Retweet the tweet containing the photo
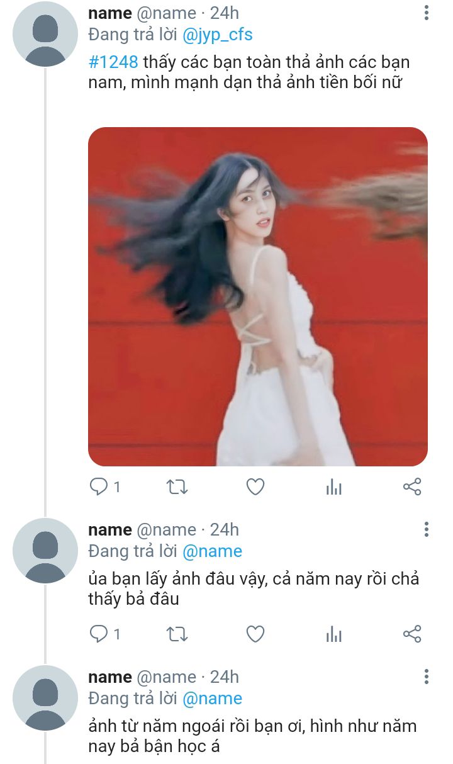Screen dimensions: 453x764 pos(176,486)
